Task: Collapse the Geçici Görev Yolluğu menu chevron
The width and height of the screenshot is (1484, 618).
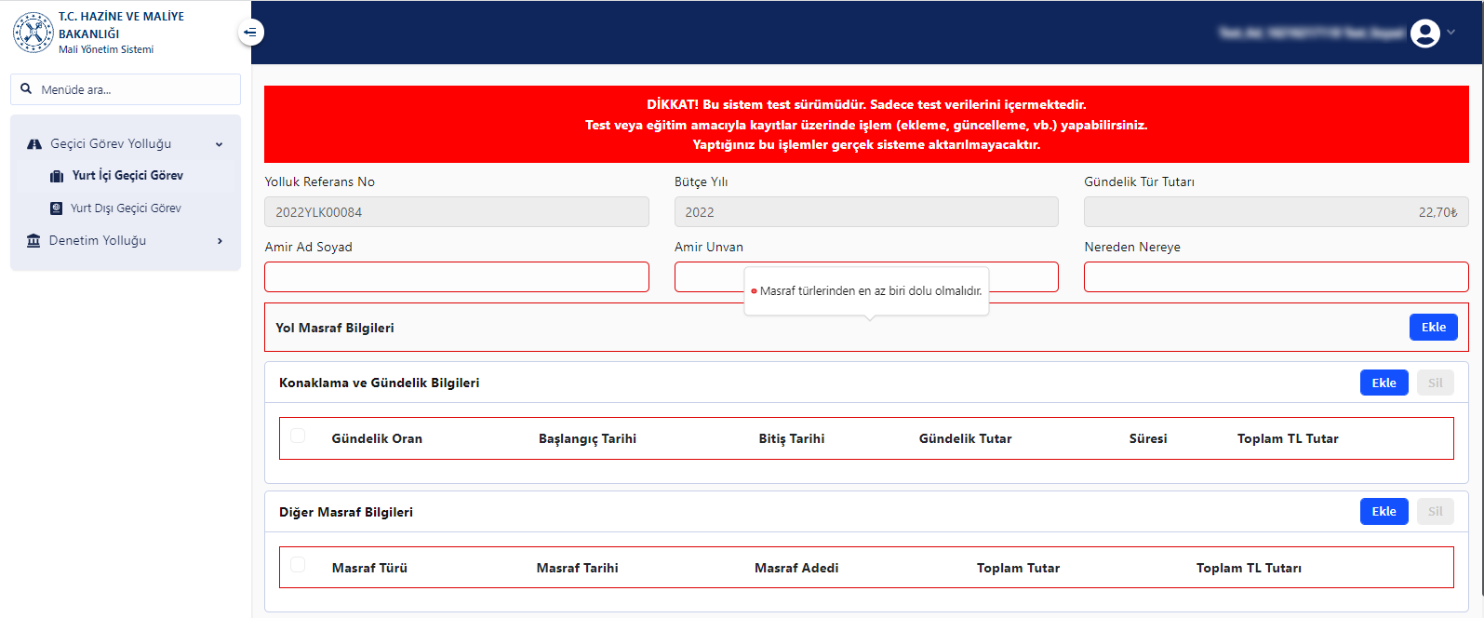Action: [x=220, y=144]
